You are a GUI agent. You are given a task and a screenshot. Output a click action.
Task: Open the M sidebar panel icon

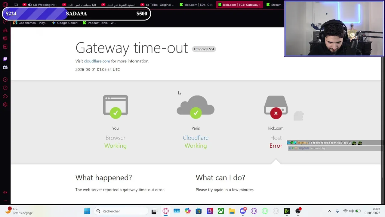[x=5, y=47]
